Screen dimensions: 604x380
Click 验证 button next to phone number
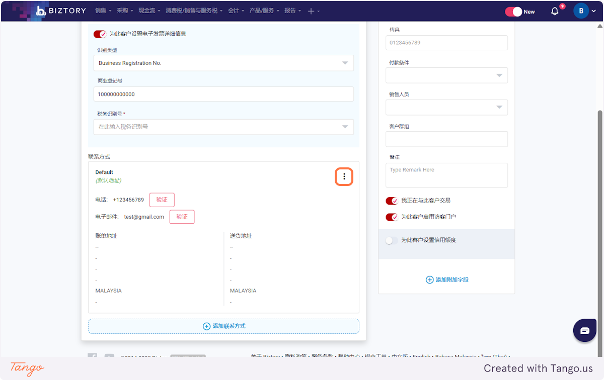click(162, 200)
